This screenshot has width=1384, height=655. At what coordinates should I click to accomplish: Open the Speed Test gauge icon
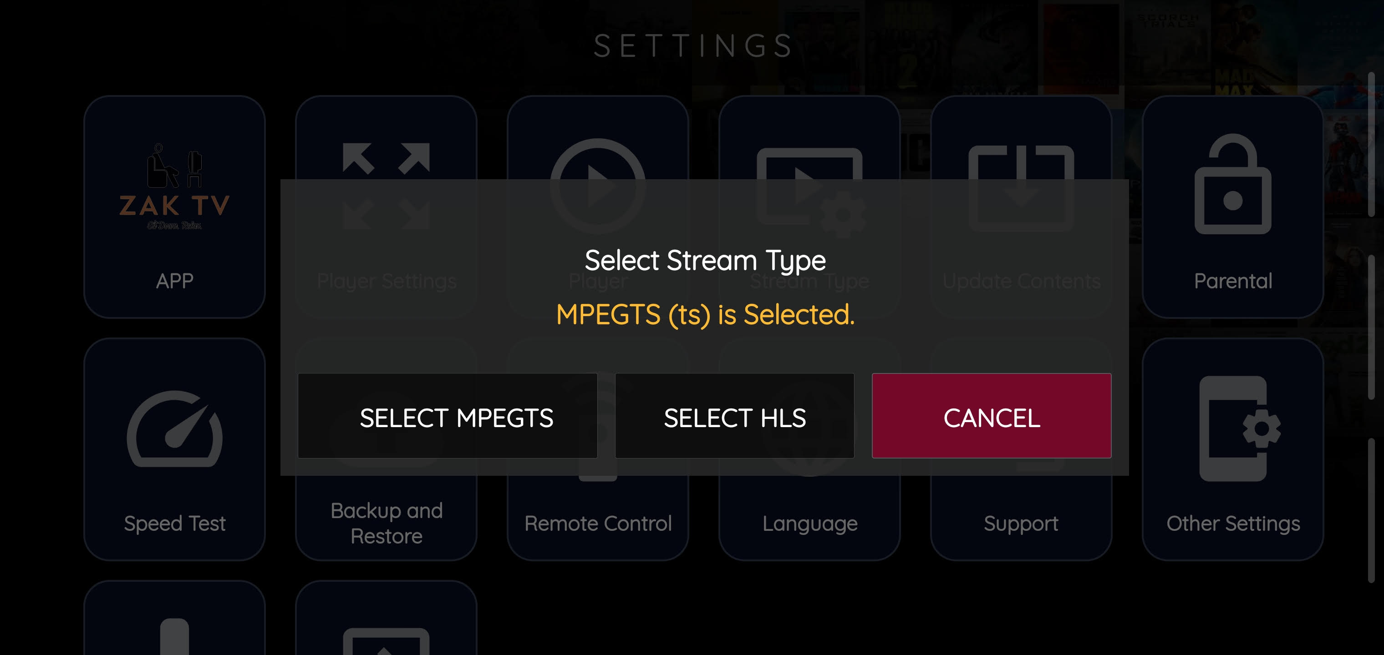[x=175, y=429]
